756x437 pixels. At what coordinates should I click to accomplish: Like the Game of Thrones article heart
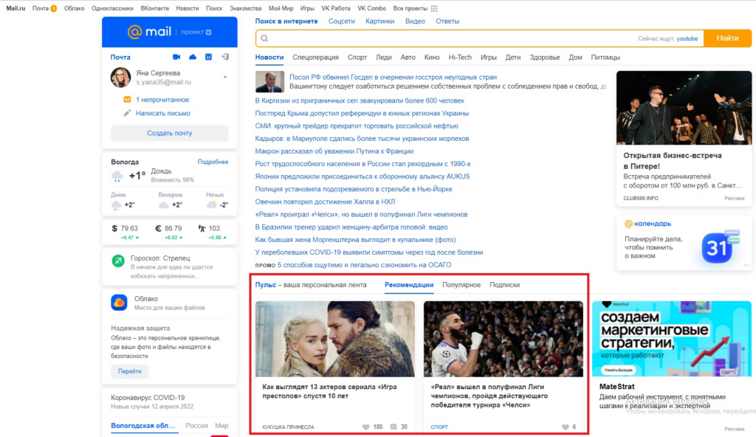click(366, 427)
